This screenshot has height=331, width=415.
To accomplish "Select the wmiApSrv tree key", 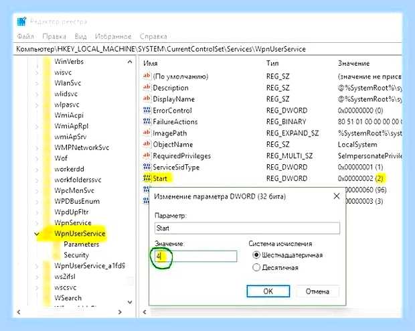I will pos(70,137).
